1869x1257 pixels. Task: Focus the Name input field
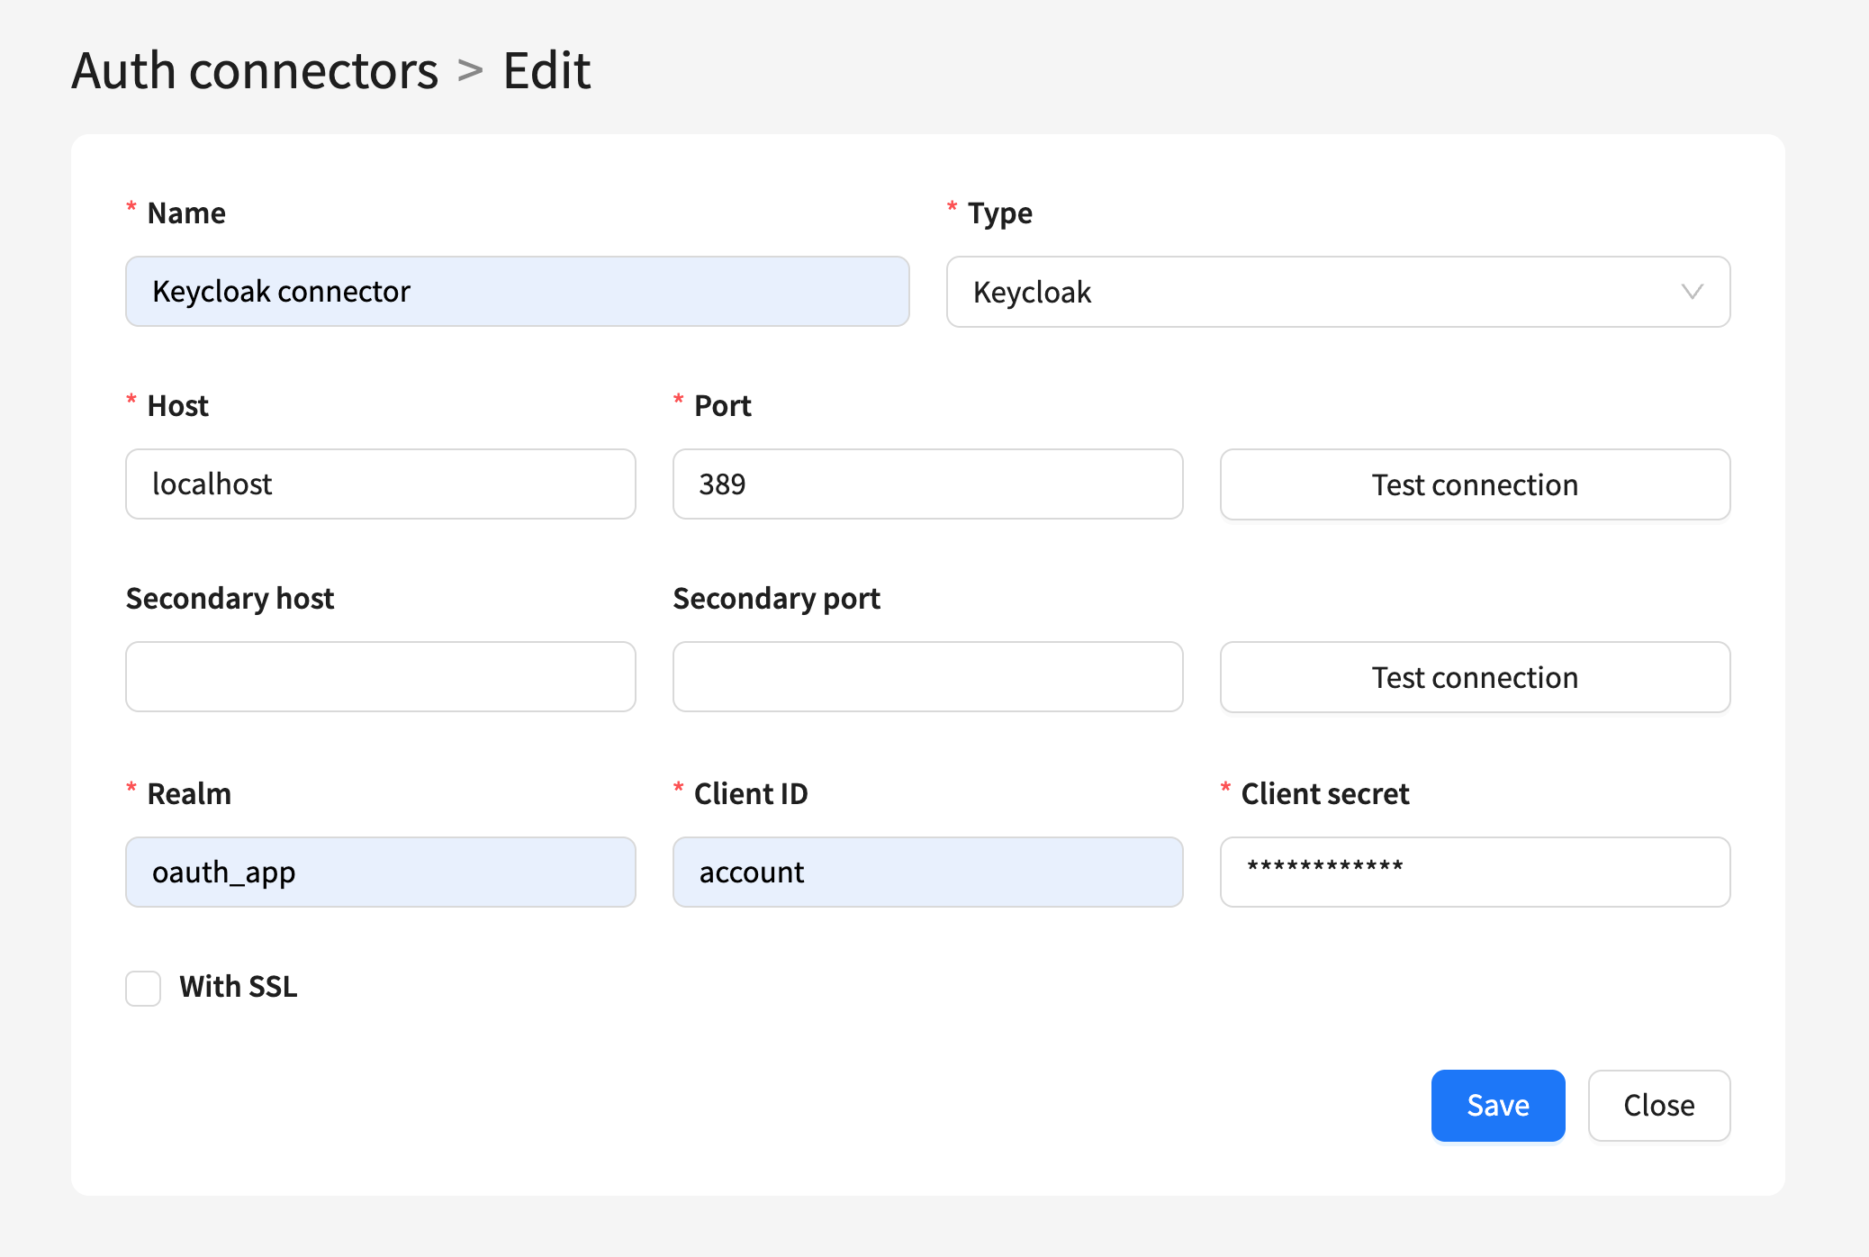[x=517, y=292]
